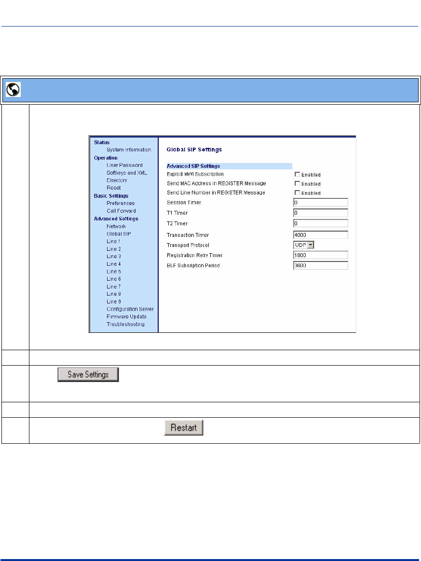Image resolution: width=421 pixels, height=561 pixels.
Task: Open Line 7 settings
Action: [114, 287]
